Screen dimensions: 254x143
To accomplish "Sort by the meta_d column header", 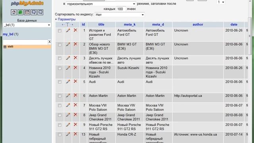I will [158, 25].
